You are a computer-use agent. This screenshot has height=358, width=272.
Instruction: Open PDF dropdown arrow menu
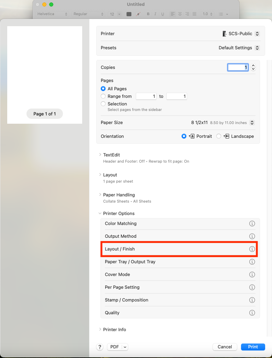coord(125,347)
